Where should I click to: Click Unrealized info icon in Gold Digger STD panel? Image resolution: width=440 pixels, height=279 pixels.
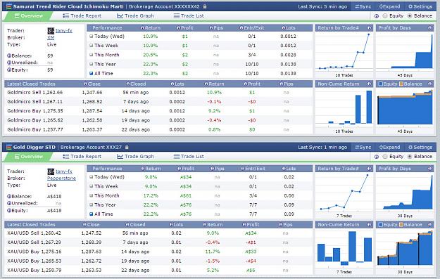click(x=9, y=203)
